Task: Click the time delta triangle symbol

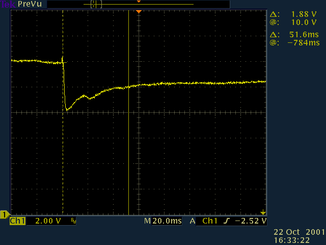Action: pyautogui.click(x=274, y=35)
